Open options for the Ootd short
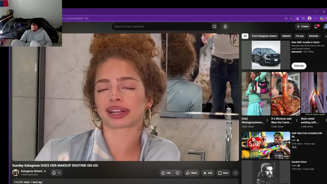Viewport: 327px width, 184px height. tap(267, 120)
